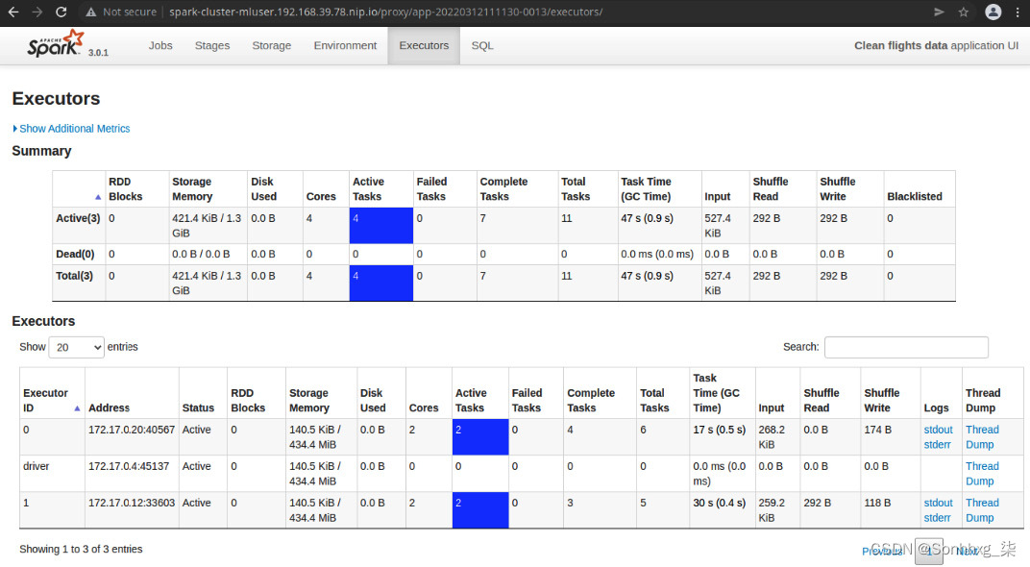Viewport: 1030px width, 567px height.
Task: Click the browser forward arrow
Action: pos(37,12)
